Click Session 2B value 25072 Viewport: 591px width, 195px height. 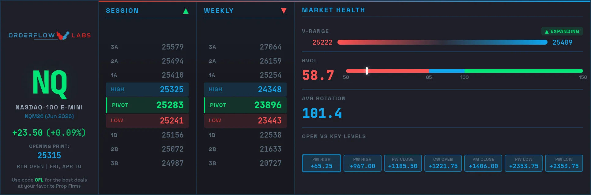173,149
